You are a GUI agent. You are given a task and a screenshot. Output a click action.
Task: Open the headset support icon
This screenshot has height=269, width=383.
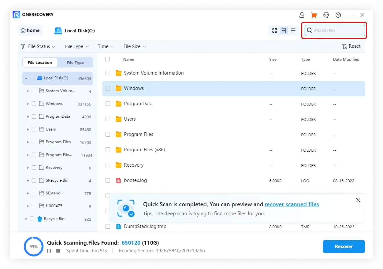(x=326, y=15)
